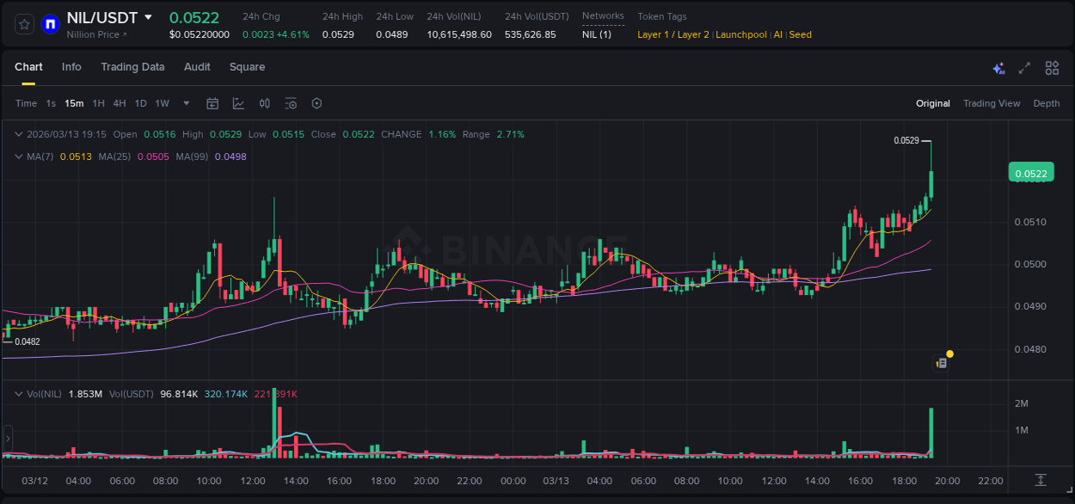Select the line chart style icon

(236, 103)
